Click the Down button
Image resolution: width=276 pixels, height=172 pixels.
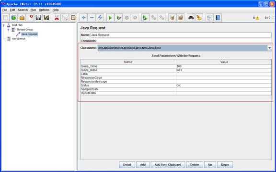[x=225, y=165]
